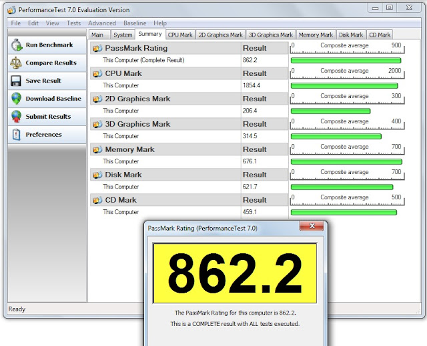Click the icon beside CD Mark header
This screenshot has height=346, width=427.
97,200
